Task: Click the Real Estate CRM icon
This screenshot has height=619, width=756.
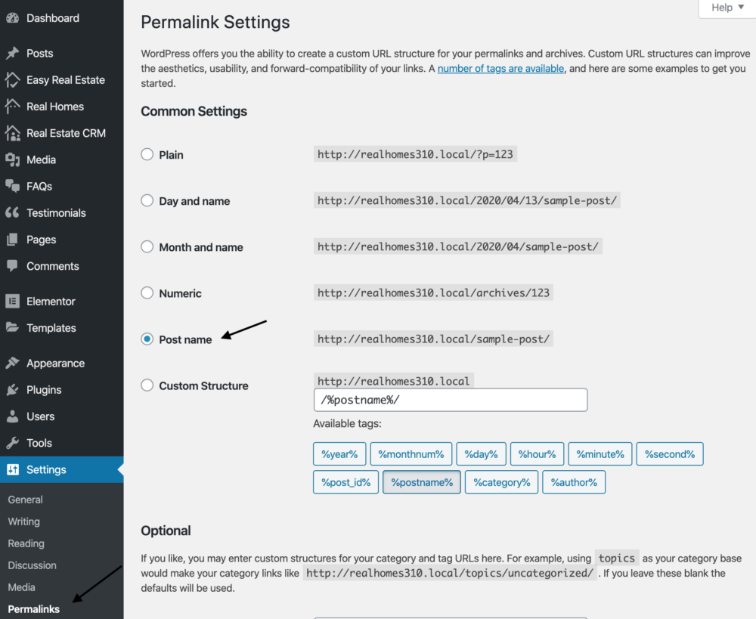Action: [13, 133]
